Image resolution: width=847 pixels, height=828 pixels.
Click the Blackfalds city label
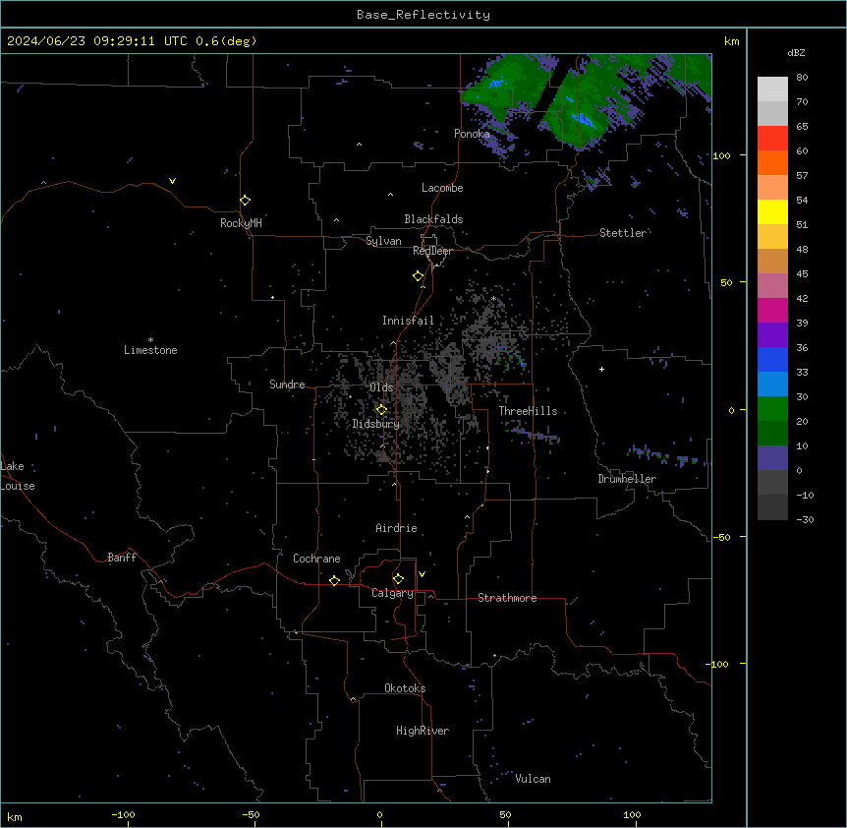[x=433, y=219]
